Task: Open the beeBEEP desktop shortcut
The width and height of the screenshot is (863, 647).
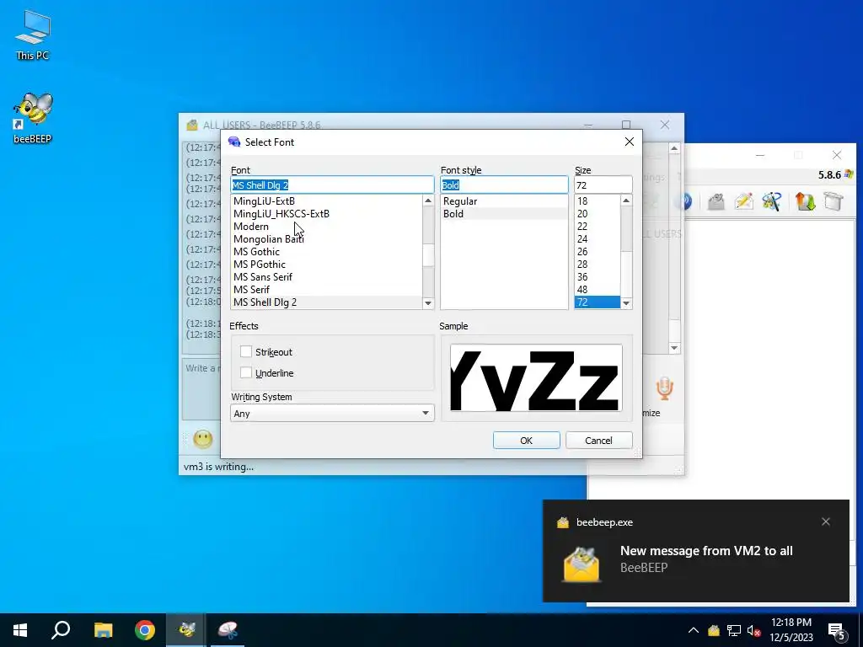Action: click(x=33, y=118)
